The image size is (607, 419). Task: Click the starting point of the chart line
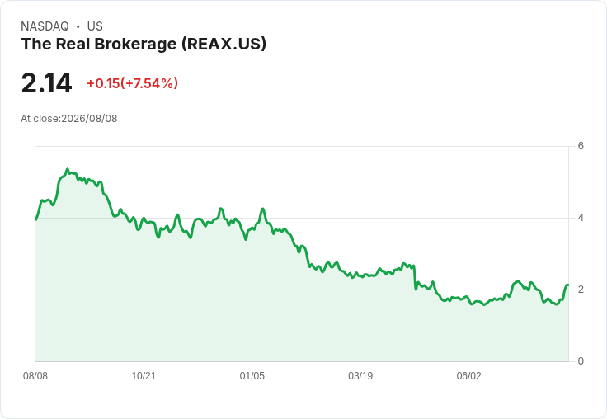click(x=36, y=219)
